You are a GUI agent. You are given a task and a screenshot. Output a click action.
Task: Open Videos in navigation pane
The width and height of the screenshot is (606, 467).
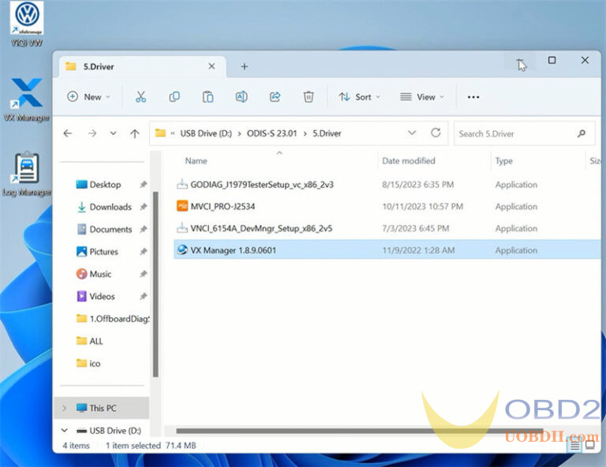[x=102, y=297]
